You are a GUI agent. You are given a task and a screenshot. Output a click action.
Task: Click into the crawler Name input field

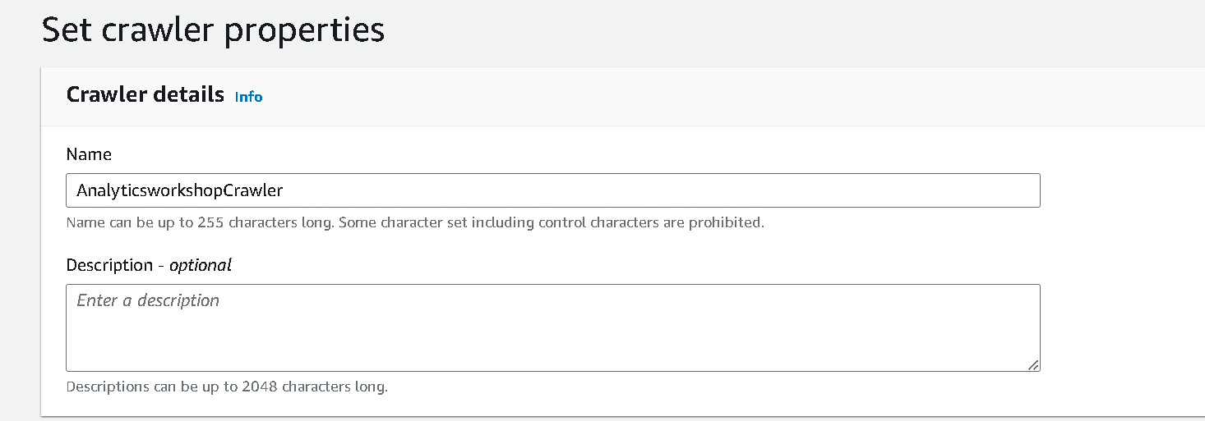553,190
